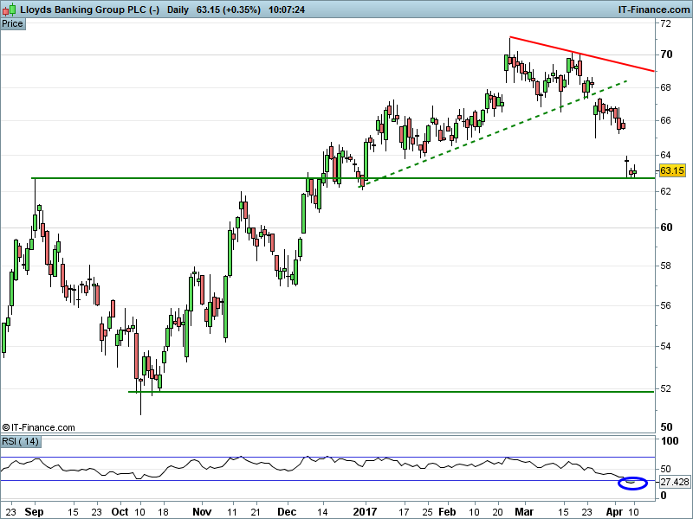Click the yellow 63.15 current price tag

pos(672,170)
